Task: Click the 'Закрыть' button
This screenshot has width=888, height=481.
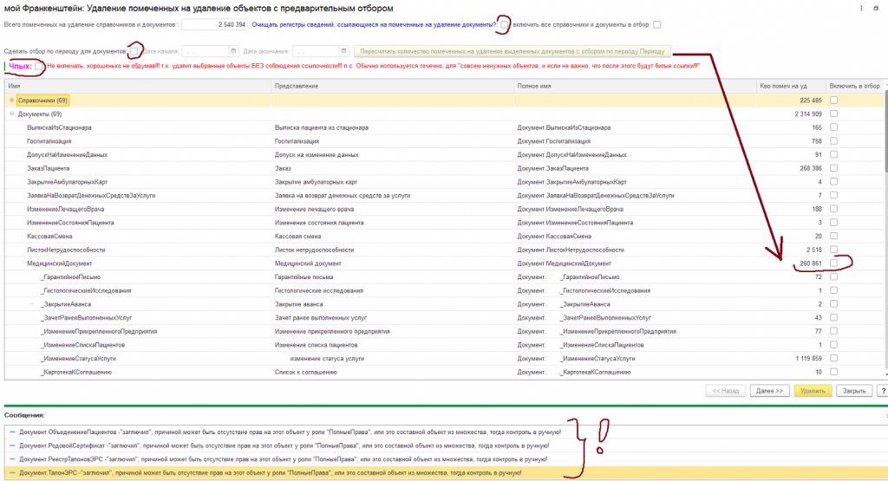Action: 853,391
